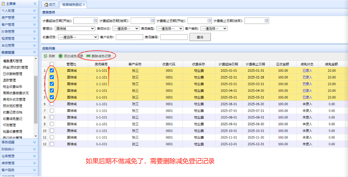Expand the 个人助理 menu section
This screenshot has width=348, height=177.
pos(19,10)
